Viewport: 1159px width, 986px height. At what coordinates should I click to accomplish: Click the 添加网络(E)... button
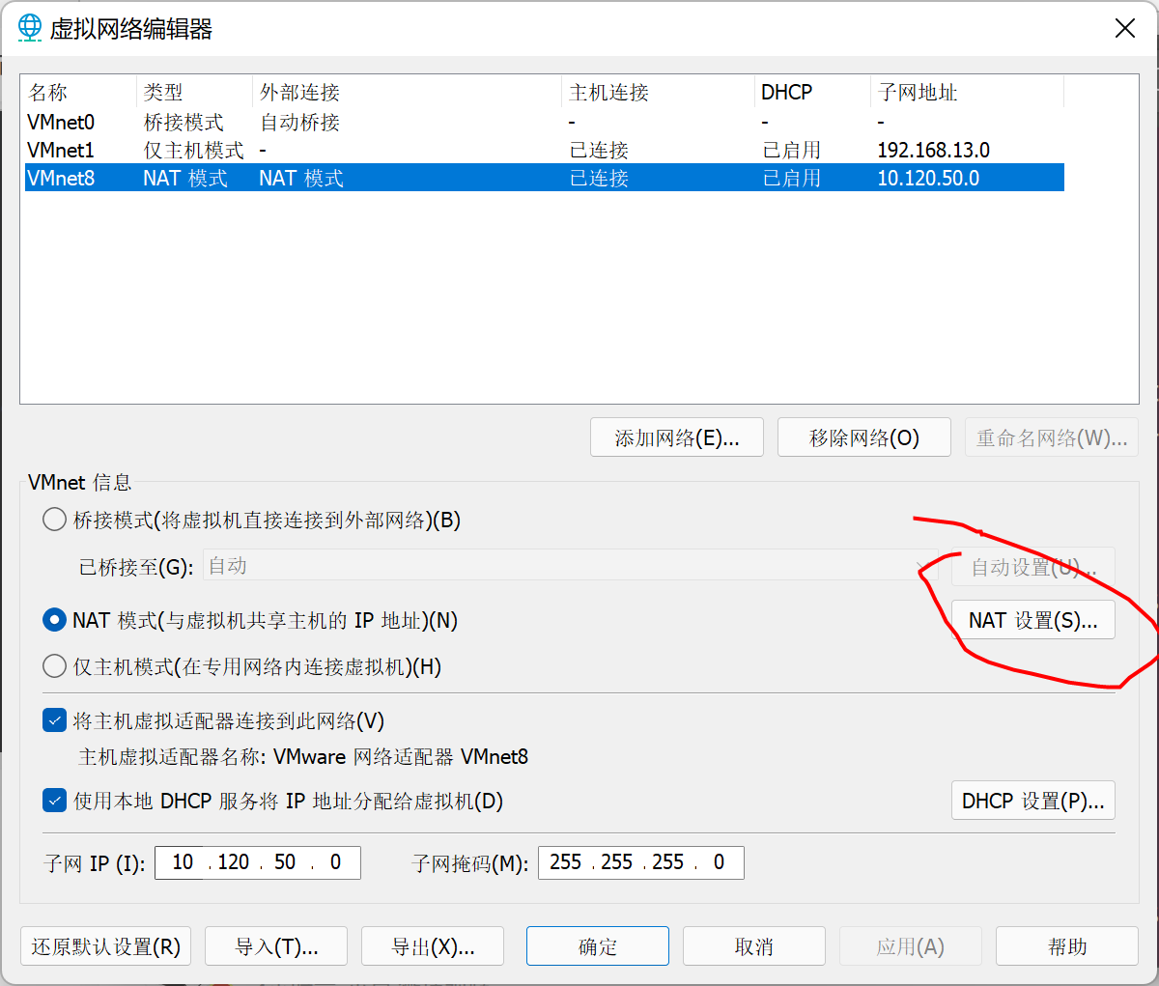pos(677,437)
